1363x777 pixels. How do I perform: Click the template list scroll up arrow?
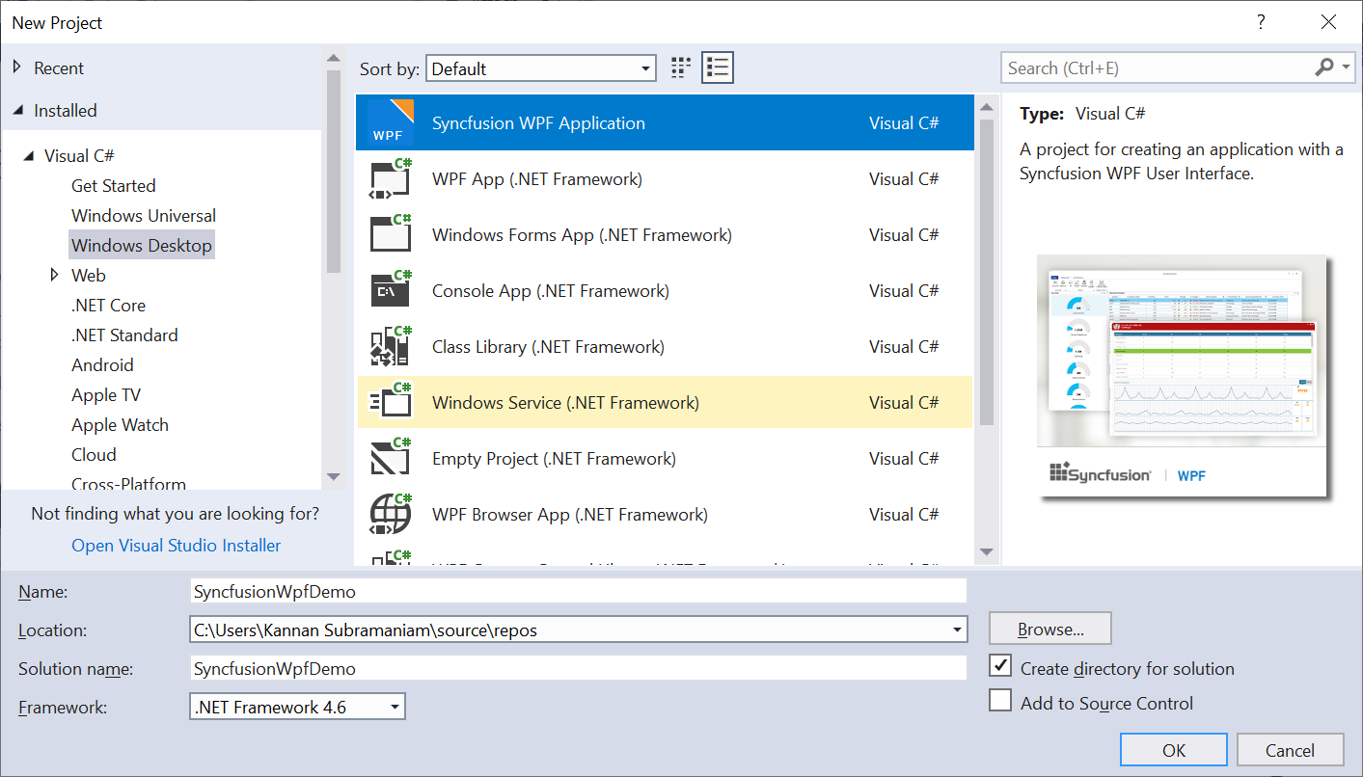(x=986, y=106)
